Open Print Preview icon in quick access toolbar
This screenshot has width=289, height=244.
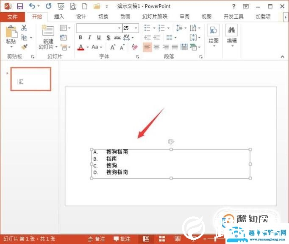73,6
